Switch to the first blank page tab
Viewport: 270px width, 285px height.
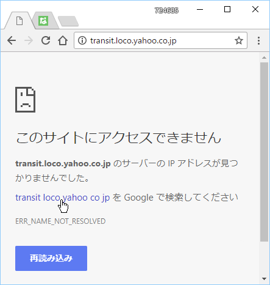pyautogui.click(x=20, y=21)
